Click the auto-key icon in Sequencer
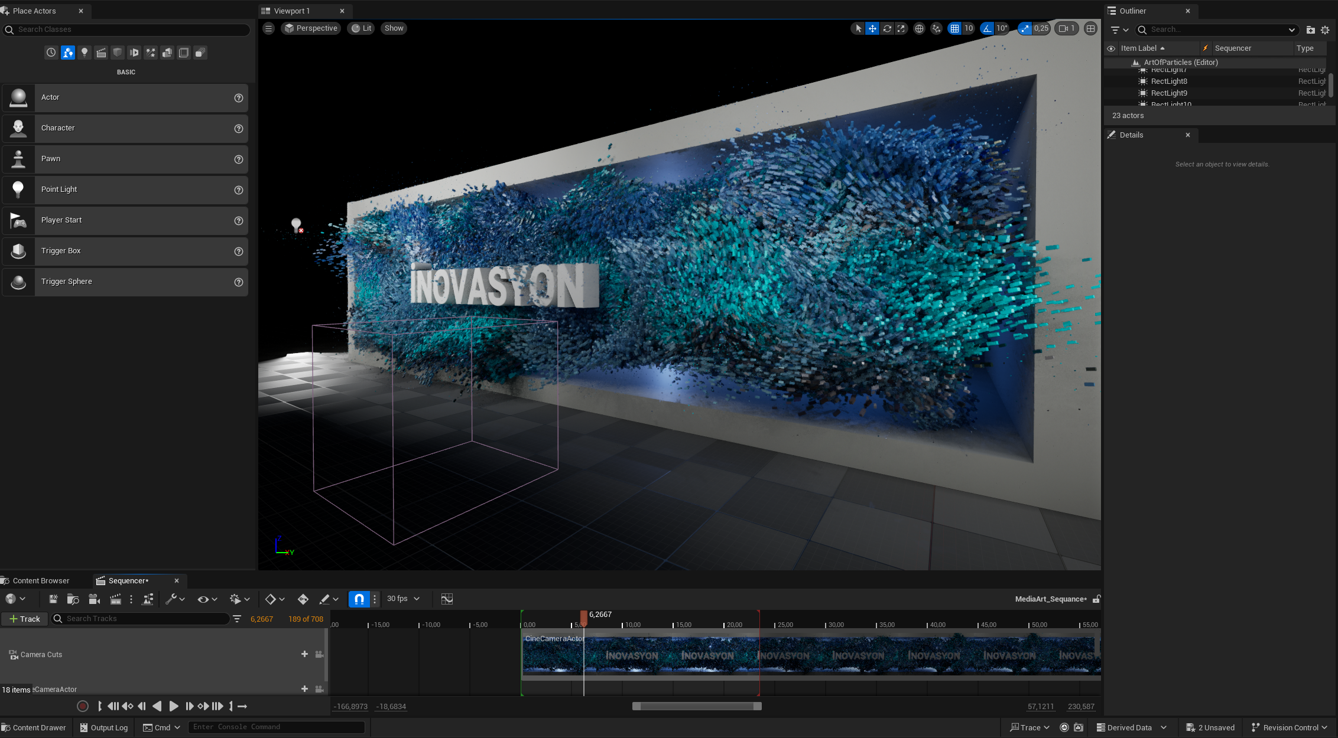This screenshot has height=738, width=1338. [x=303, y=599]
